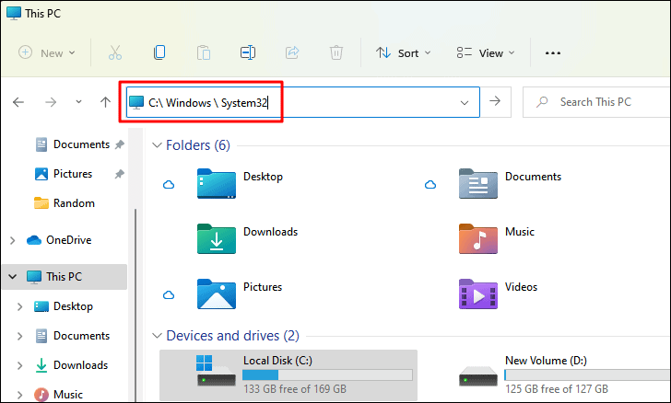
Task: Click the This PC title bar icon
Action: [14, 13]
